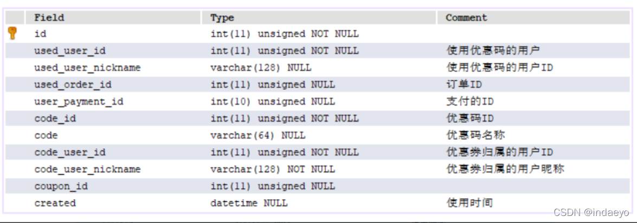637x223 pixels.
Task: Click the 优惠码名称 comment cell
Action: point(475,135)
